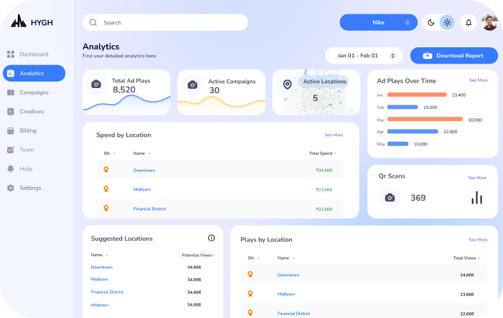The width and height of the screenshot is (503, 318).
Task: Click the info icon in Suggested Locations
Action: point(211,238)
